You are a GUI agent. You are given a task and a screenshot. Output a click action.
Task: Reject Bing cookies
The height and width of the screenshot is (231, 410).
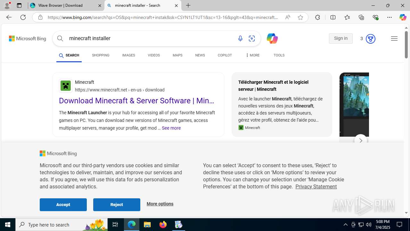point(117,205)
